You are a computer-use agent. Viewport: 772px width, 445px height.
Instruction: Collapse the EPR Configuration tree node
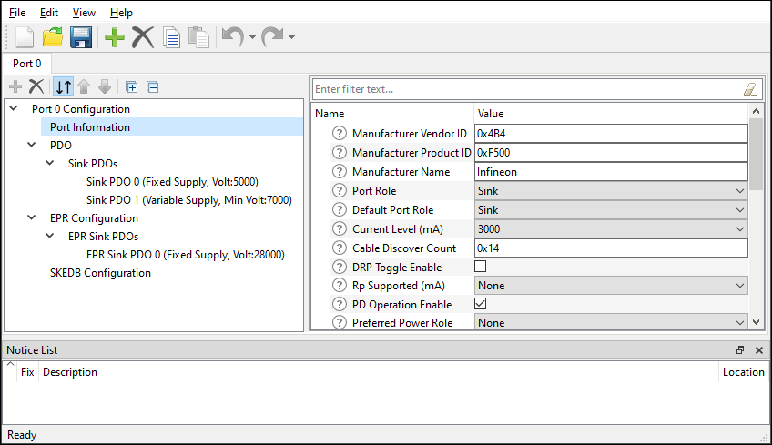coord(32,217)
